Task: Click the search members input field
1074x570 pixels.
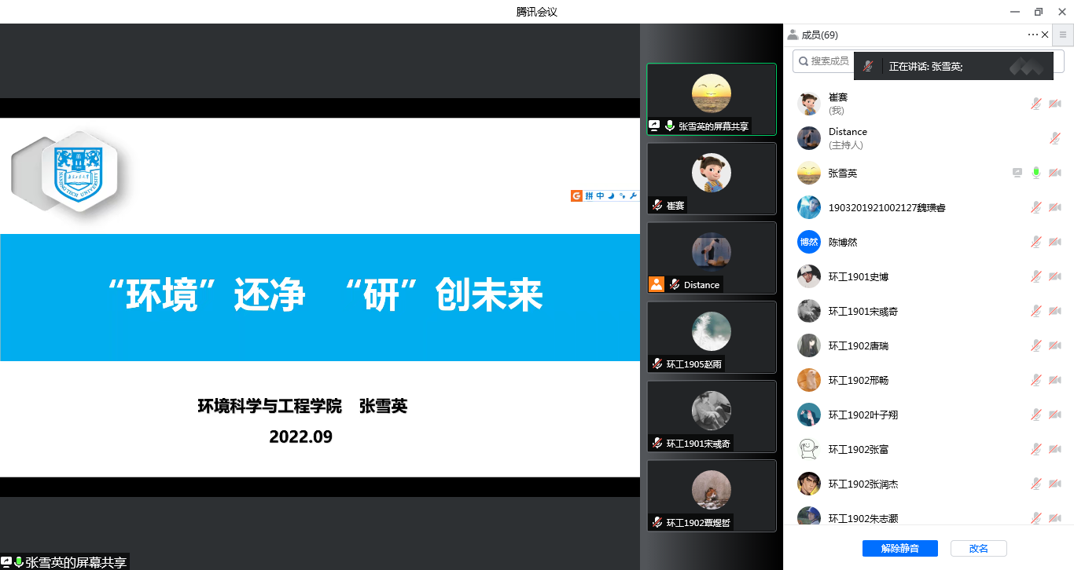Action: [x=826, y=60]
